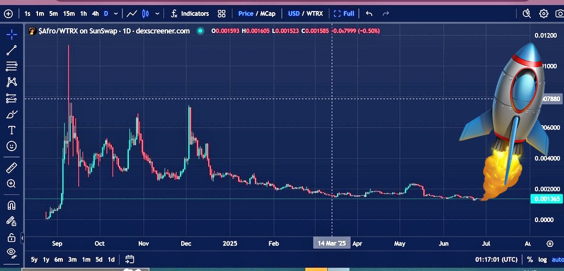
Task: Undo the last chart action
Action: 369,14
